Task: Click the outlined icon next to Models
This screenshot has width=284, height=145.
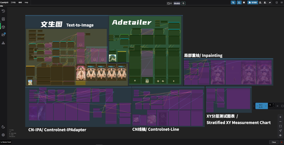Action: pyautogui.click(x=183, y=3)
